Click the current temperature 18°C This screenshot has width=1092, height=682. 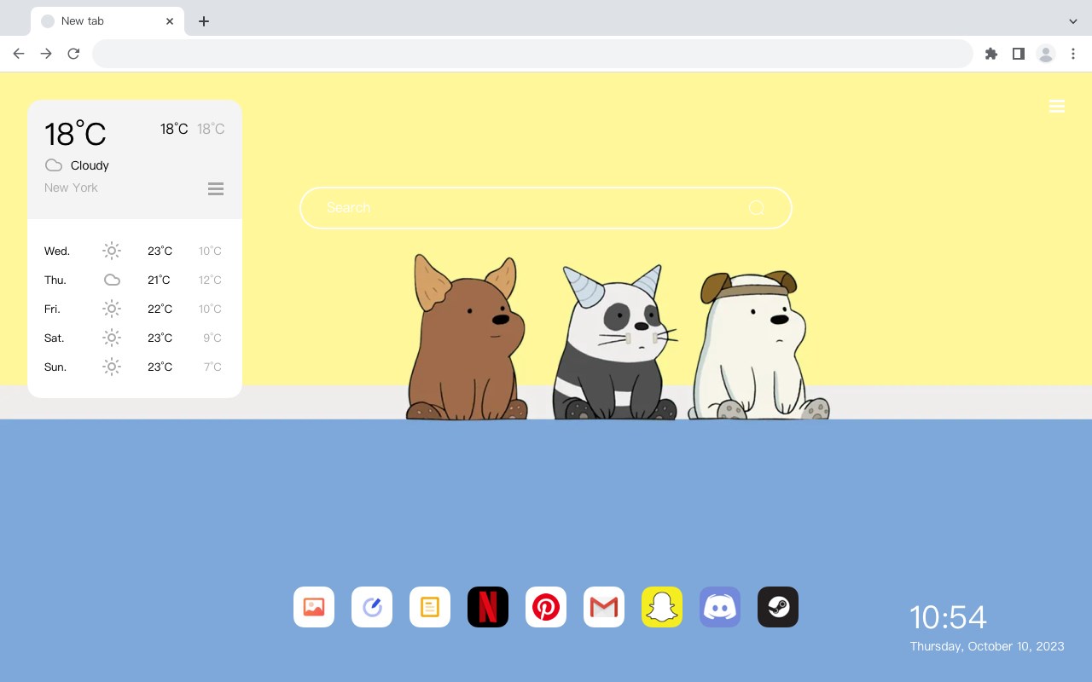pos(75,134)
